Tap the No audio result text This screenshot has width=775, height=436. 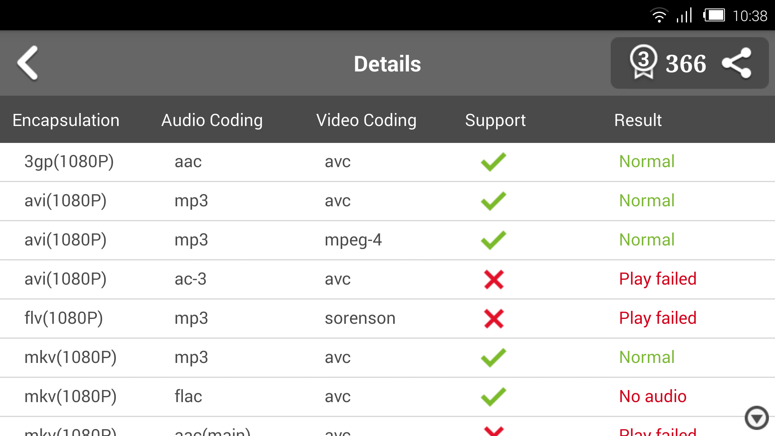click(653, 396)
